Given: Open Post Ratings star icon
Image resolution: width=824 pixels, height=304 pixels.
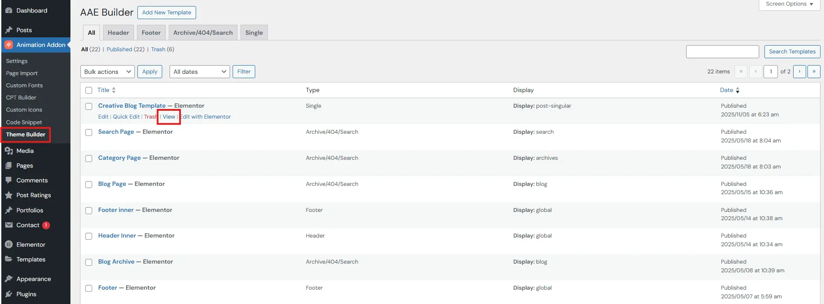Looking at the screenshot, I should pos(9,195).
